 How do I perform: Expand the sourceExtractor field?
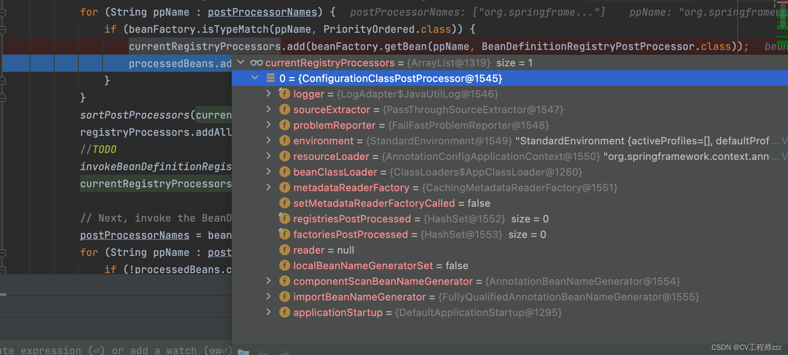pyautogui.click(x=268, y=109)
